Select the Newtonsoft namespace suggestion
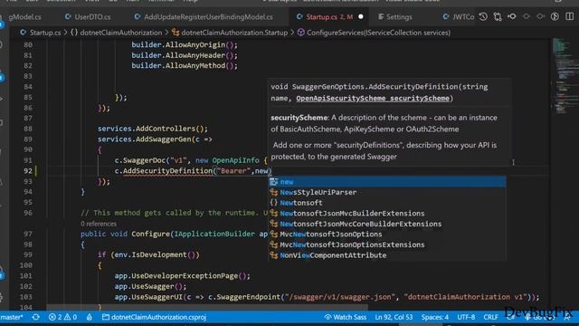This screenshot has width=579, height=326. click(387, 203)
